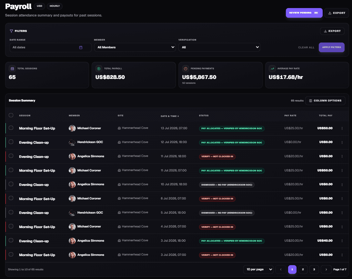Click Export button in Filters panel
The width and height of the screenshot is (352, 279).
(332, 31)
